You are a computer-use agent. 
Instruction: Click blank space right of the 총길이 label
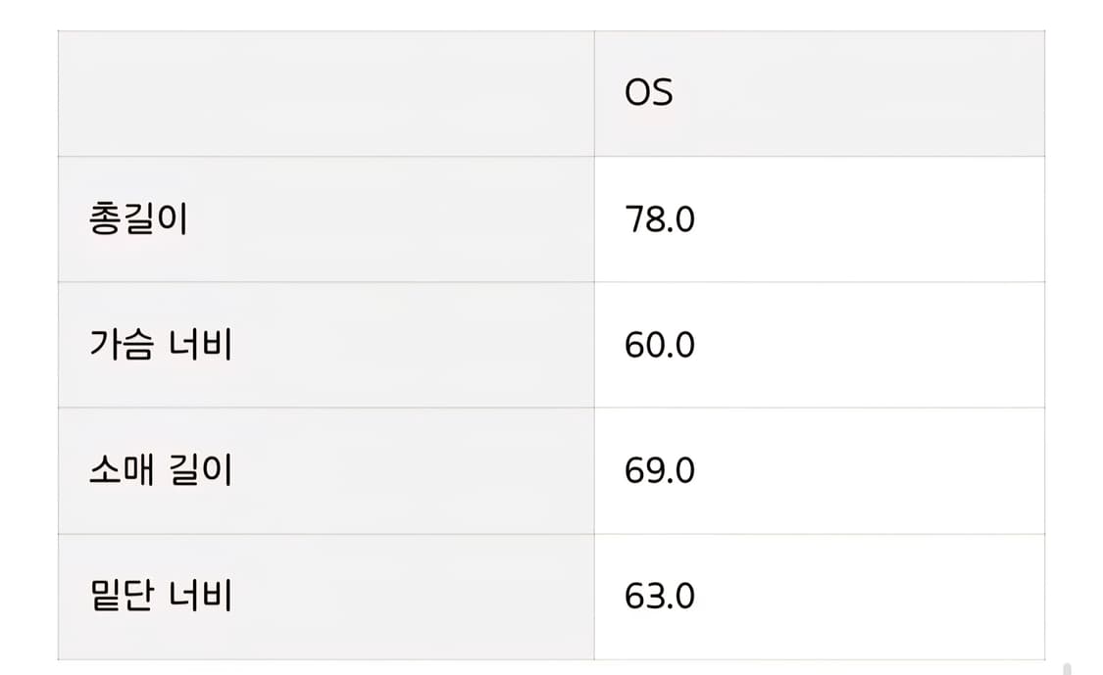[x=392, y=219]
